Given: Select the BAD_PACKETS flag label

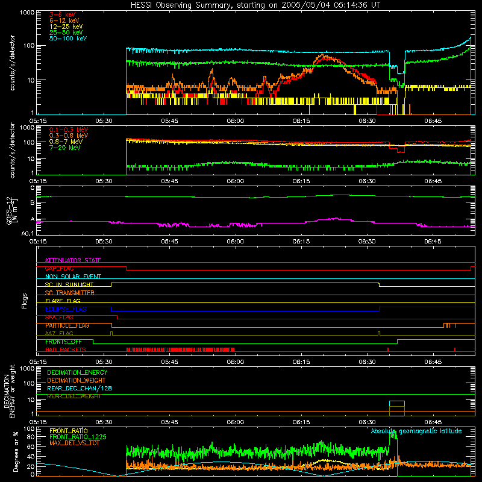Looking at the screenshot, I should tap(66, 349).
